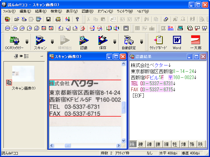Expand dropdown next to 保存
The image size is (210, 157).
115,42
